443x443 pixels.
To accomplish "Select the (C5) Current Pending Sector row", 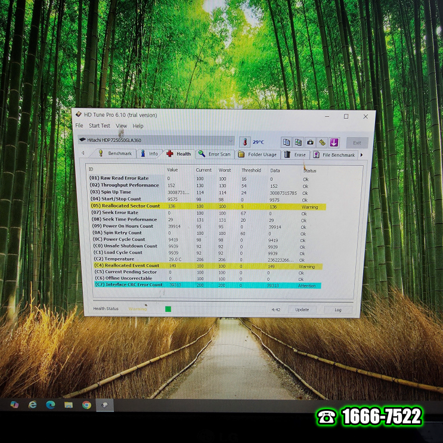I will 207,272.
